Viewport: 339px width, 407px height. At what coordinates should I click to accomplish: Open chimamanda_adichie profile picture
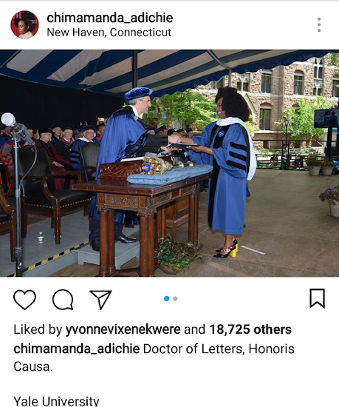(24, 24)
